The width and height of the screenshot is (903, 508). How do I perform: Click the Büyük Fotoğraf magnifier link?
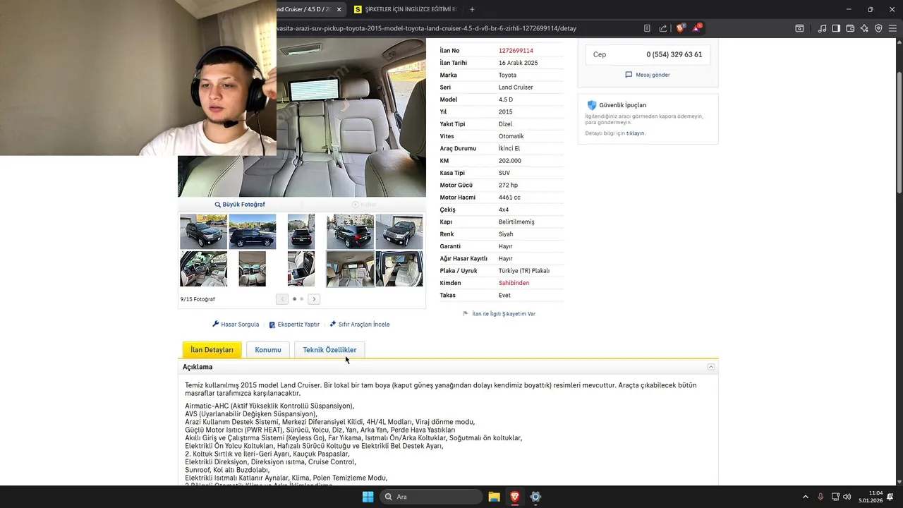(x=240, y=205)
